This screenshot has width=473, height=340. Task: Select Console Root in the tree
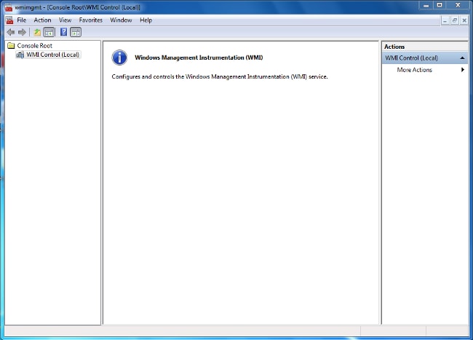[35, 46]
